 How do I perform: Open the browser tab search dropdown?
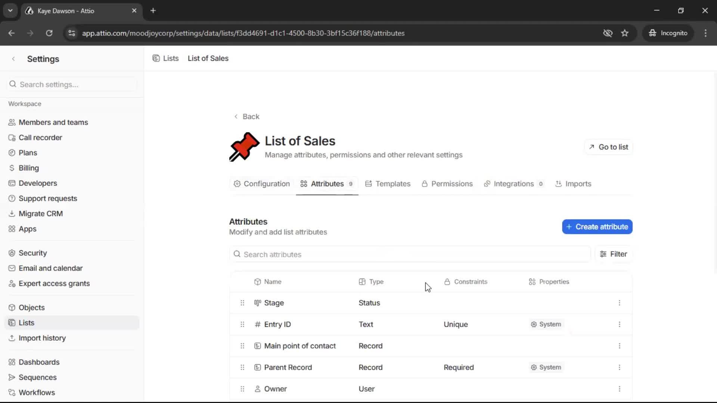[x=10, y=10]
